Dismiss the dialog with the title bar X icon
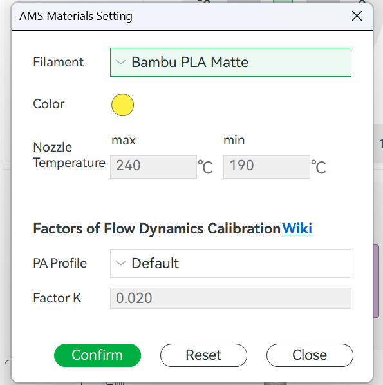 357,16
